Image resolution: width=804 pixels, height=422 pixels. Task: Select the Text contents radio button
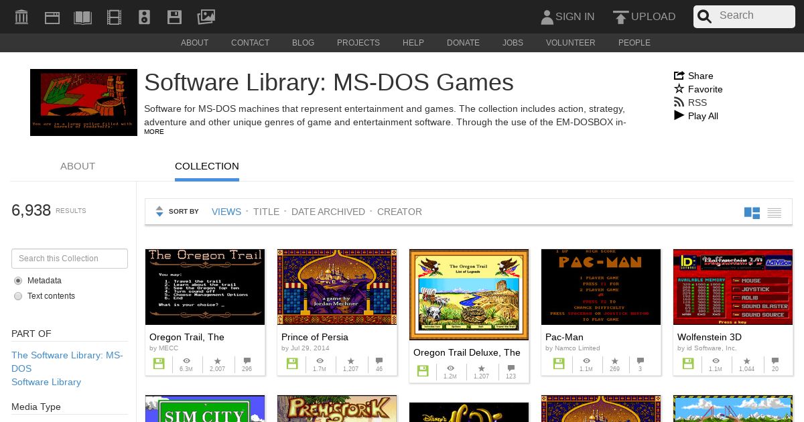(x=18, y=296)
